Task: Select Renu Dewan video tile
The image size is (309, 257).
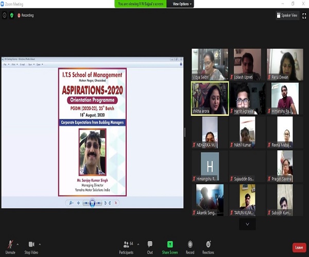Action: (x=285, y=64)
